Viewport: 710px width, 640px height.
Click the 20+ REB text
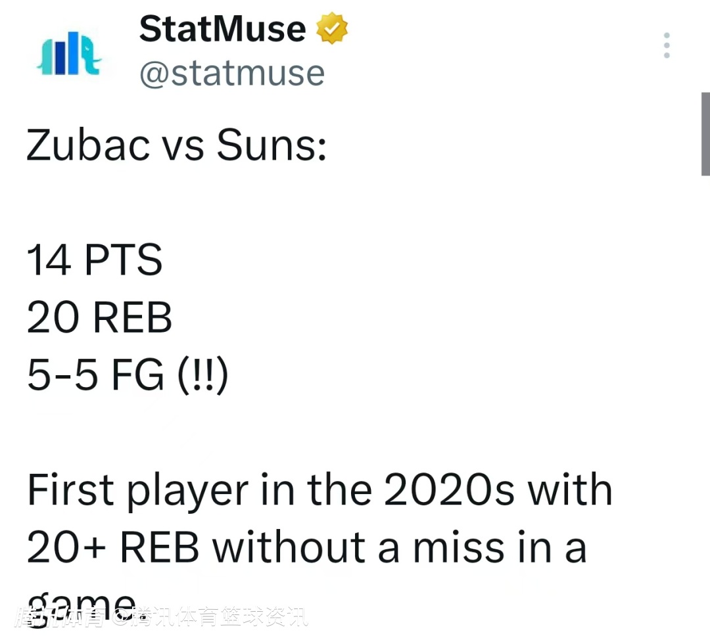pos(112,547)
